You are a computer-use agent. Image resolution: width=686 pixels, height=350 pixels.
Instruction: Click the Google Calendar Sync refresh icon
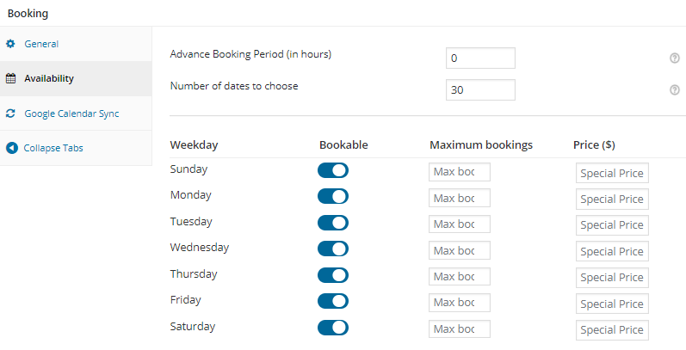tap(11, 113)
